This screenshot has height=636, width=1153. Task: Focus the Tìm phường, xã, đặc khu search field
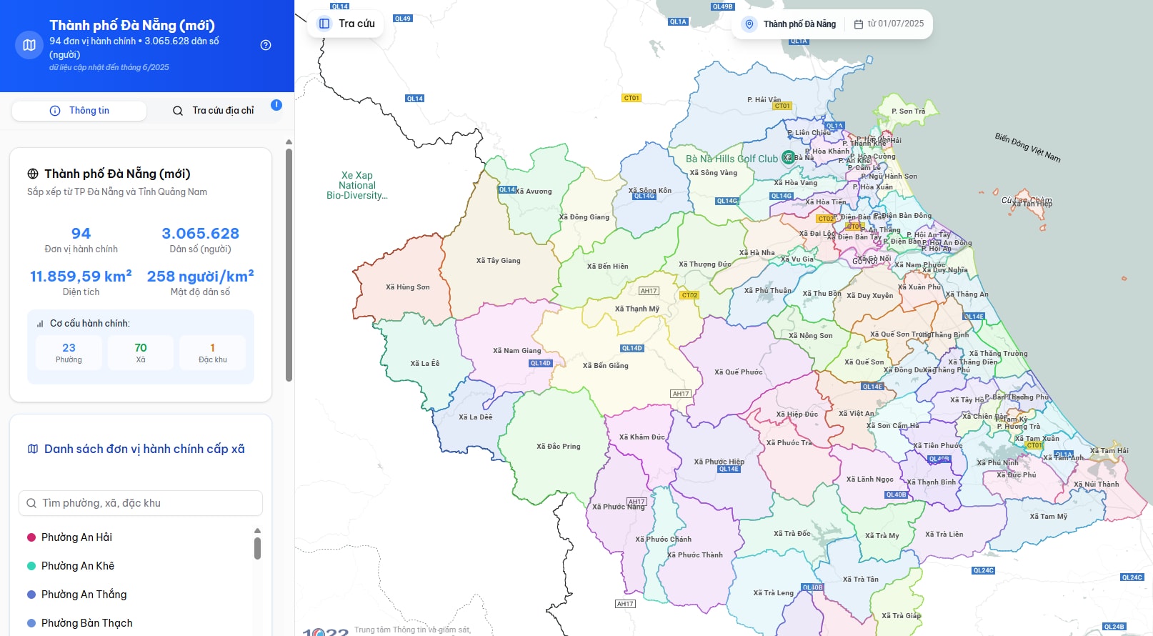tap(141, 503)
